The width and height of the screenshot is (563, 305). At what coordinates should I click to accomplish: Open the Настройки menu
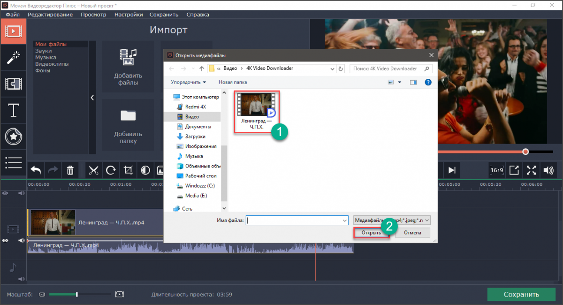click(128, 15)
